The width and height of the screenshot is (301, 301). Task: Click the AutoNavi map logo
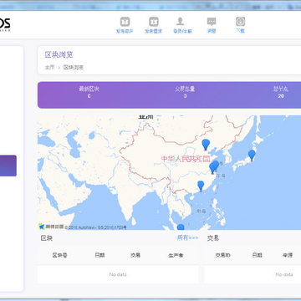pos(51,227)
